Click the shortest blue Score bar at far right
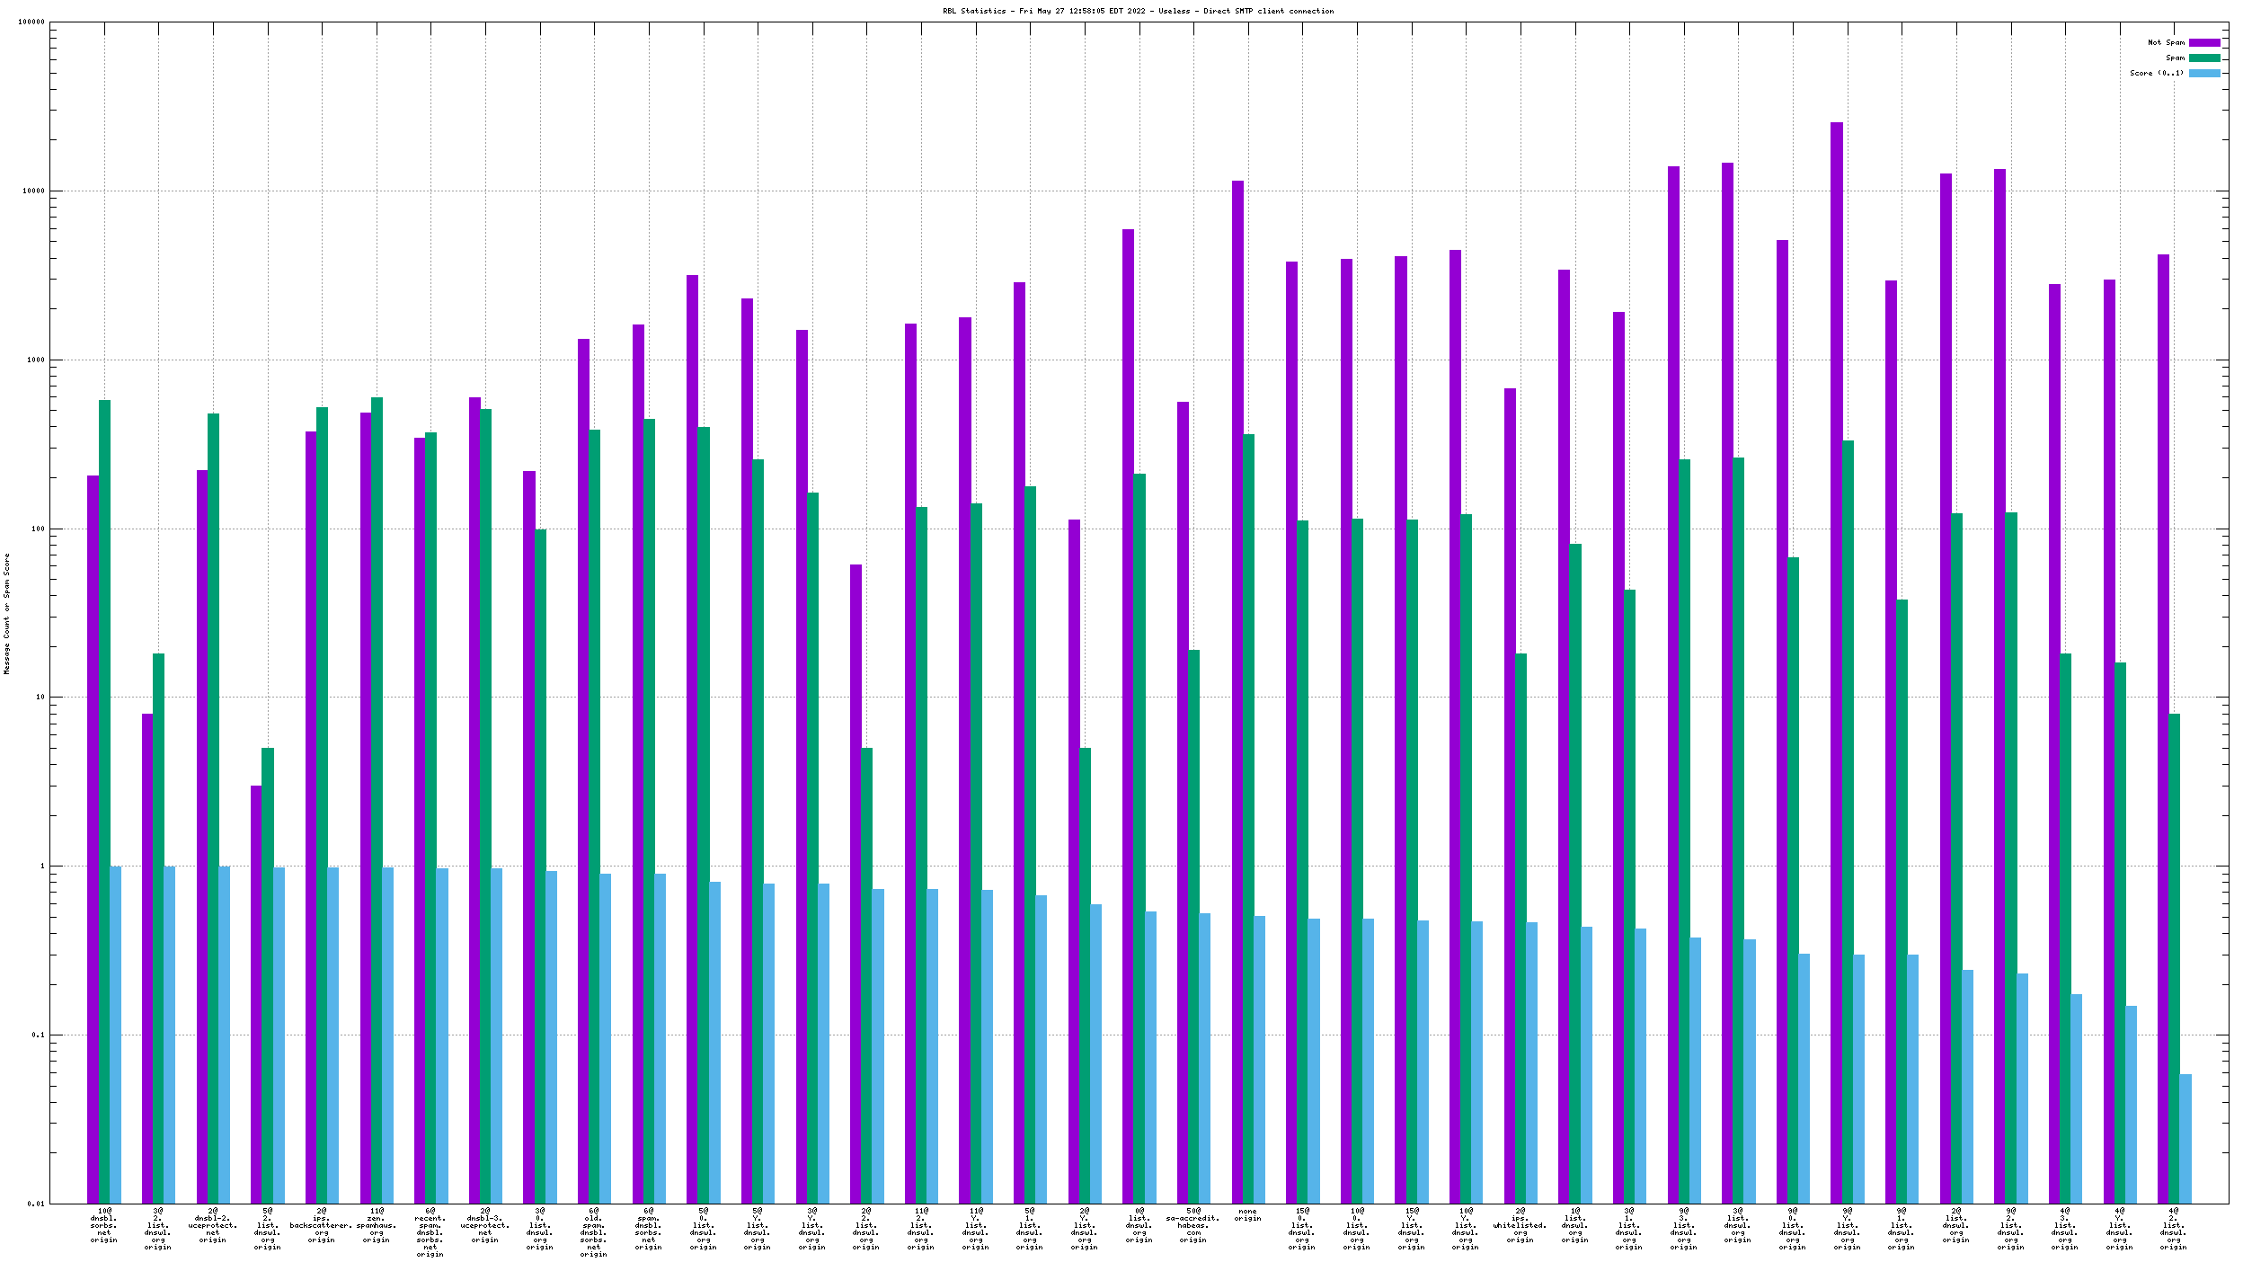This screenshot has width=2243, height=1262. [2185, 1138]
